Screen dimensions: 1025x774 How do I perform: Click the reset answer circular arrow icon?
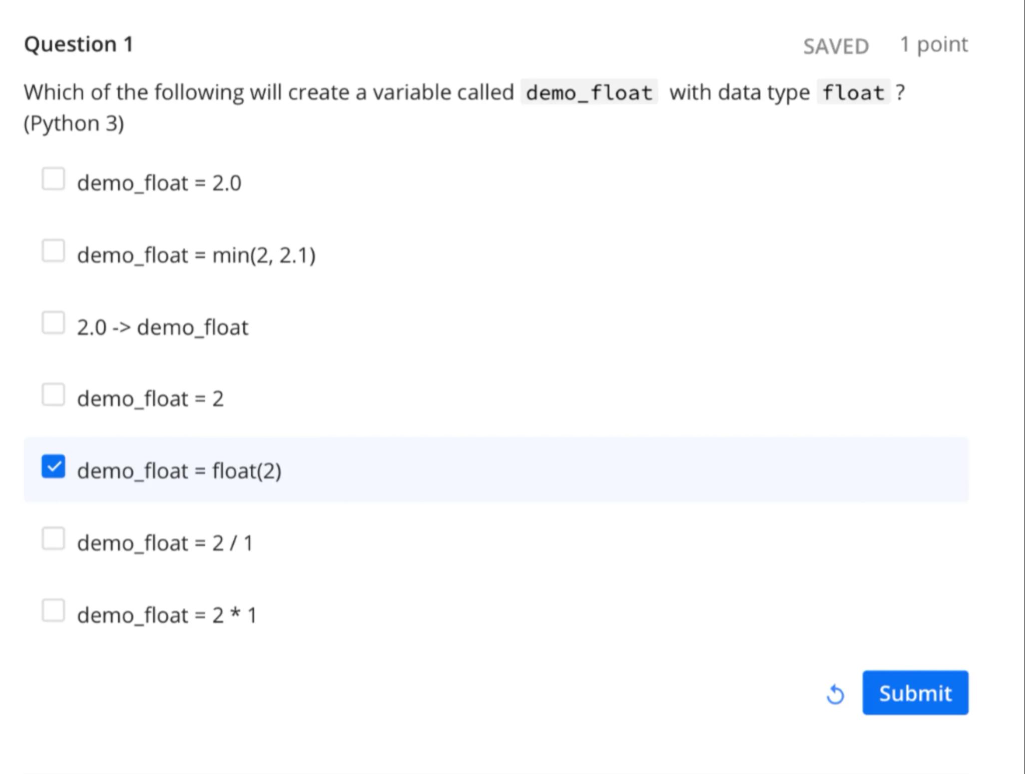point(835,694)
